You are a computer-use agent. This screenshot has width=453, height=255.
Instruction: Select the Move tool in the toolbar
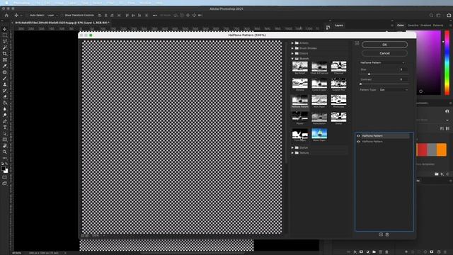(x=5, y=29)
